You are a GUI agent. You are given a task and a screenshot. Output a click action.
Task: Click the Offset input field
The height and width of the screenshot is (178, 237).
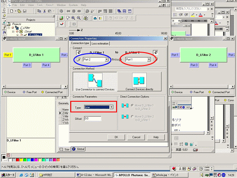click(x=93, y=119)
